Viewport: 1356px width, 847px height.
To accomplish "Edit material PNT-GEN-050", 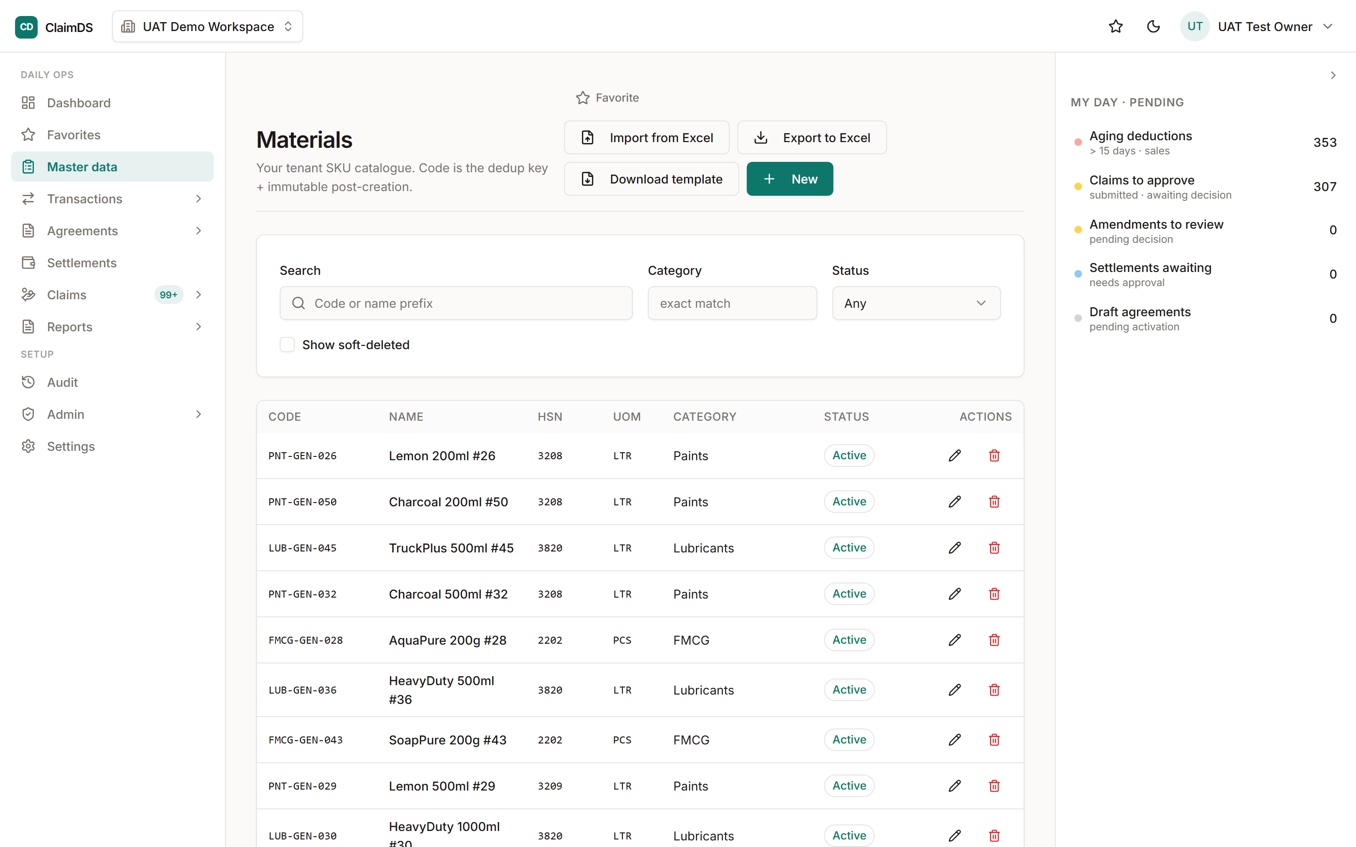I will (x=955, y=502).
